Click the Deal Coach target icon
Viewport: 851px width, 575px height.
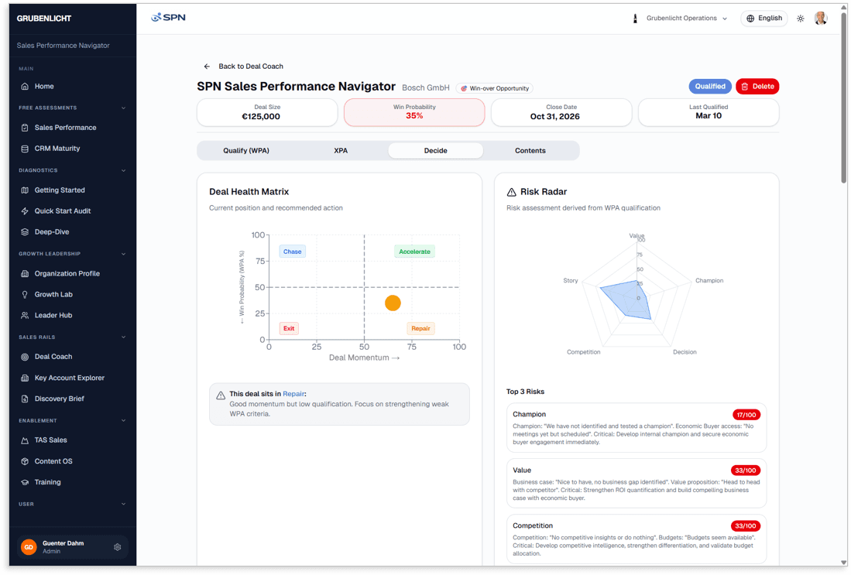(25, 357)
